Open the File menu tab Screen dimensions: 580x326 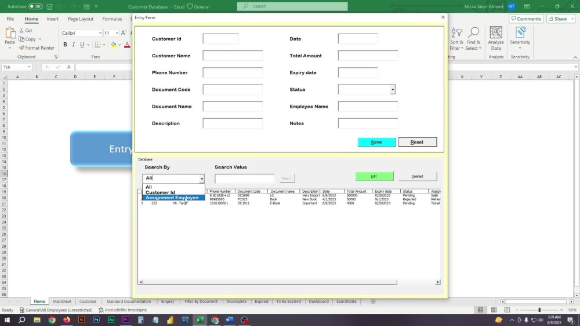10,19
